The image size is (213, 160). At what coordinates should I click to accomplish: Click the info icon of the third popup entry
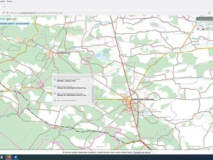pyautogui.click(x=55, y=94)
